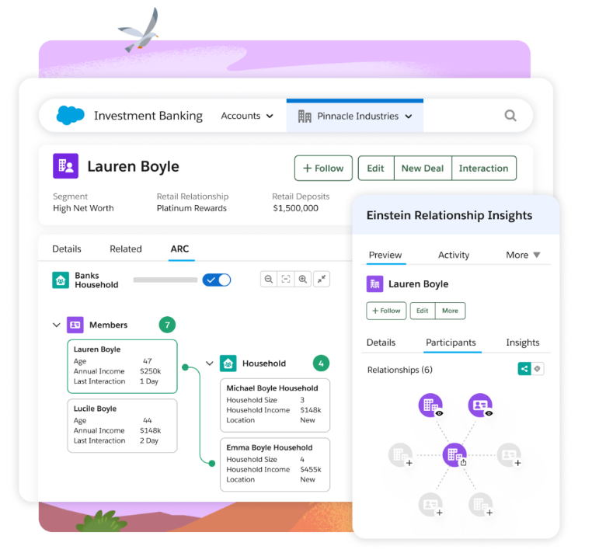Viewport: 592px width, 553px height.
Task: Click the New Deal button
Action: [422, 169]
